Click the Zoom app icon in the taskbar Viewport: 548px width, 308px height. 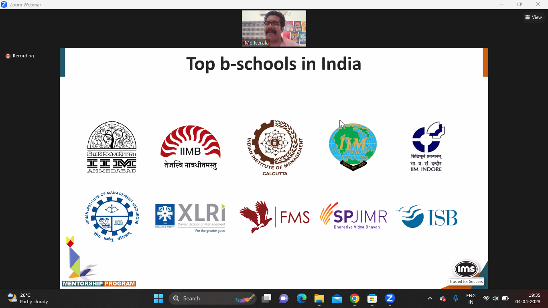click(390, 298)
